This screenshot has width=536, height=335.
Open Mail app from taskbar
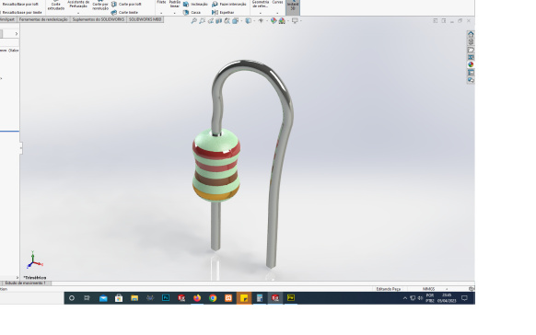pyautogui.click(x=103, y=298)
